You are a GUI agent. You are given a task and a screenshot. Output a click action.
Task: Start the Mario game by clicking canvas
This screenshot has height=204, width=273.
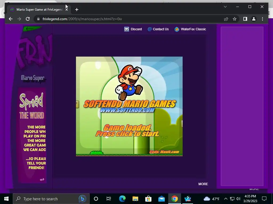[x=129, y=106]
